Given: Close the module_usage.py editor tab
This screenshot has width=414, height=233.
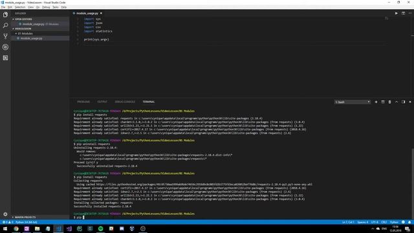Looking at the screenshot, I should (x=101, y=13).
